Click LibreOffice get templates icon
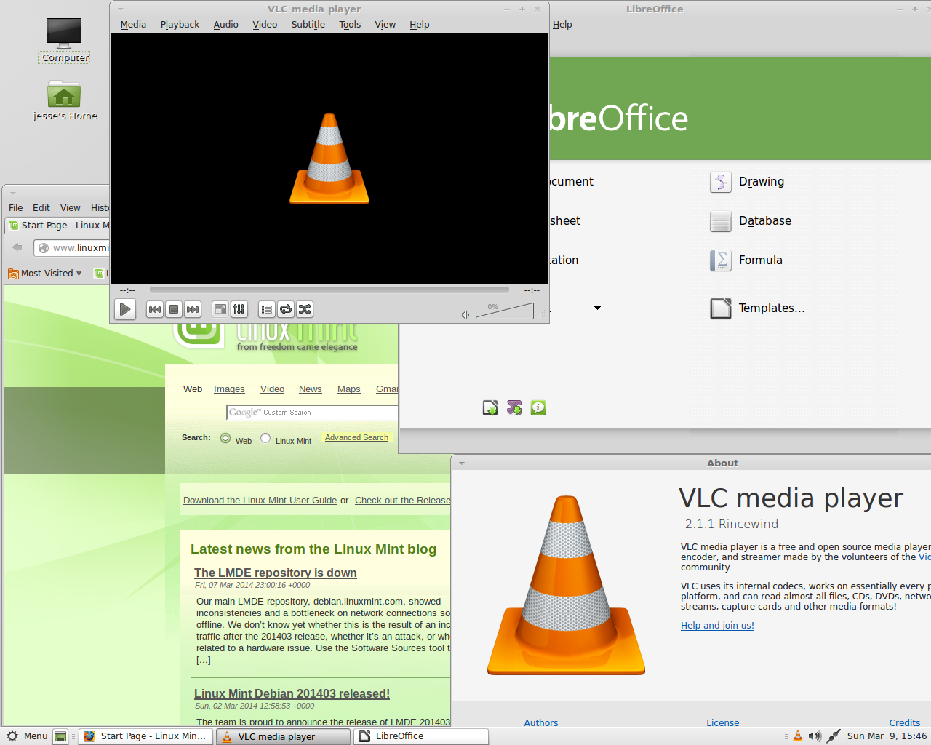Image resolution: width=931 pixels, height=745 pixels. tap(490, 408)
